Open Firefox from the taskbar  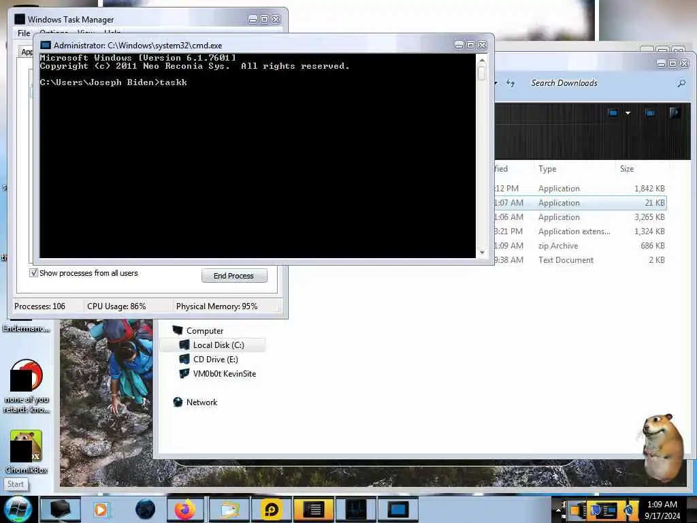[185, 509]
